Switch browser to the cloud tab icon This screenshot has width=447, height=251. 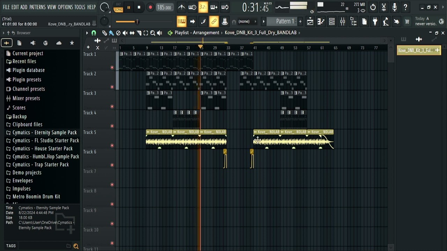59,43
